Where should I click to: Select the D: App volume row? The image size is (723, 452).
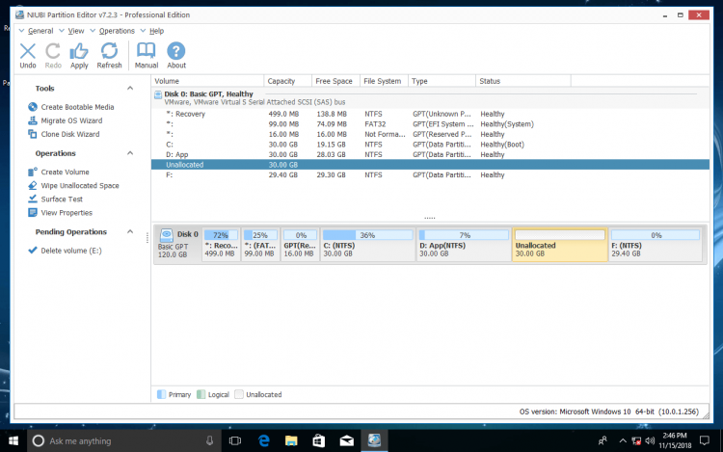(x=430, y=154)
